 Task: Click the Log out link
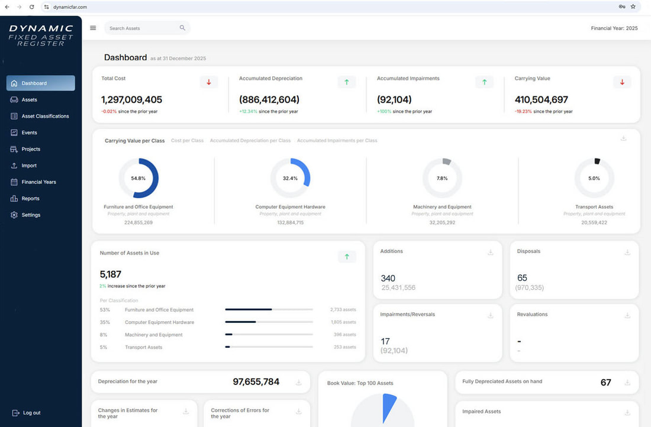point(31,413)
